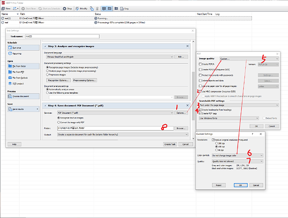Screen dimensions: 288x218
Task: Open the Color control dropdown
Action: (238, 155)
